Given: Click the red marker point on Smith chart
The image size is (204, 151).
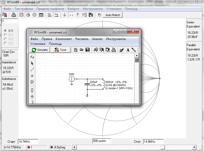Looking at the screenshot, I should [x=160, y=78].
